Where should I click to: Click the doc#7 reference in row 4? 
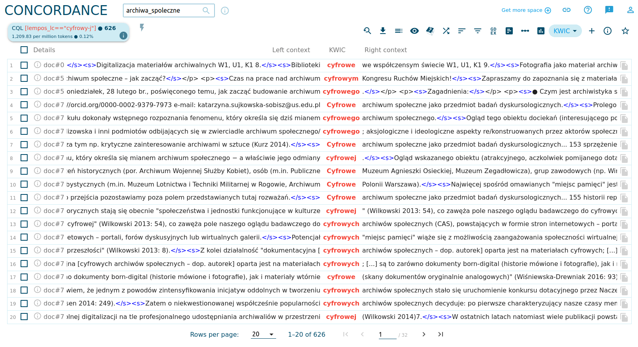[54, 105]
